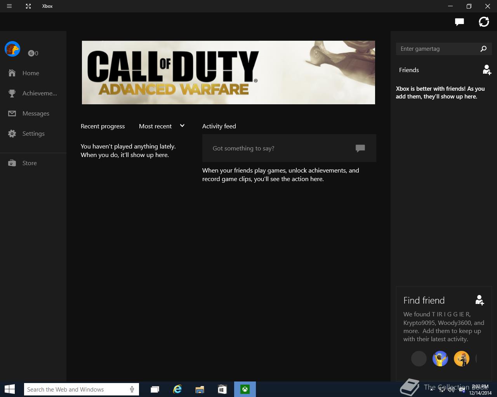Select the orange suggested friend avatar
The height and width of the screenshot is (397, 497).
462,359
